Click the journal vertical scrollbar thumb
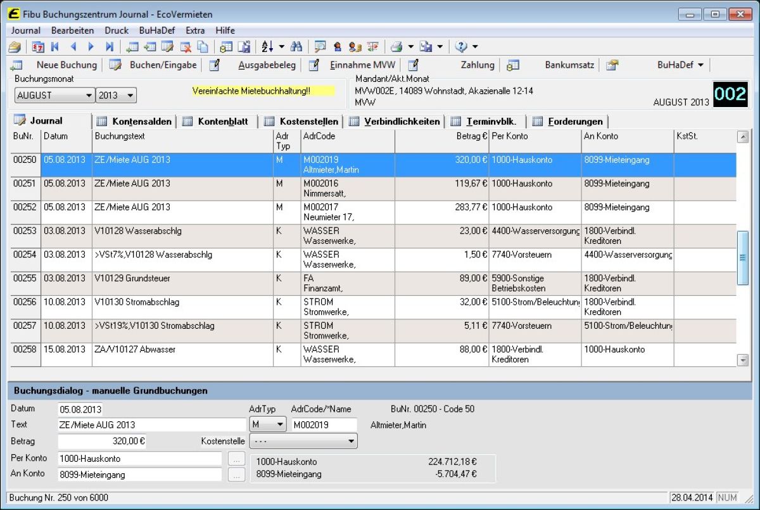The width and height of the screenshot is (760, 510). pos(743,257)
